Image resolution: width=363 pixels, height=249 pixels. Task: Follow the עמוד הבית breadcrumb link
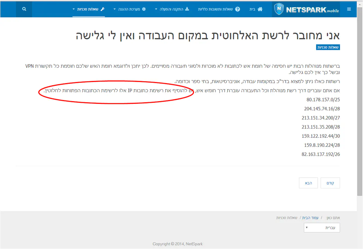point(310,218)
